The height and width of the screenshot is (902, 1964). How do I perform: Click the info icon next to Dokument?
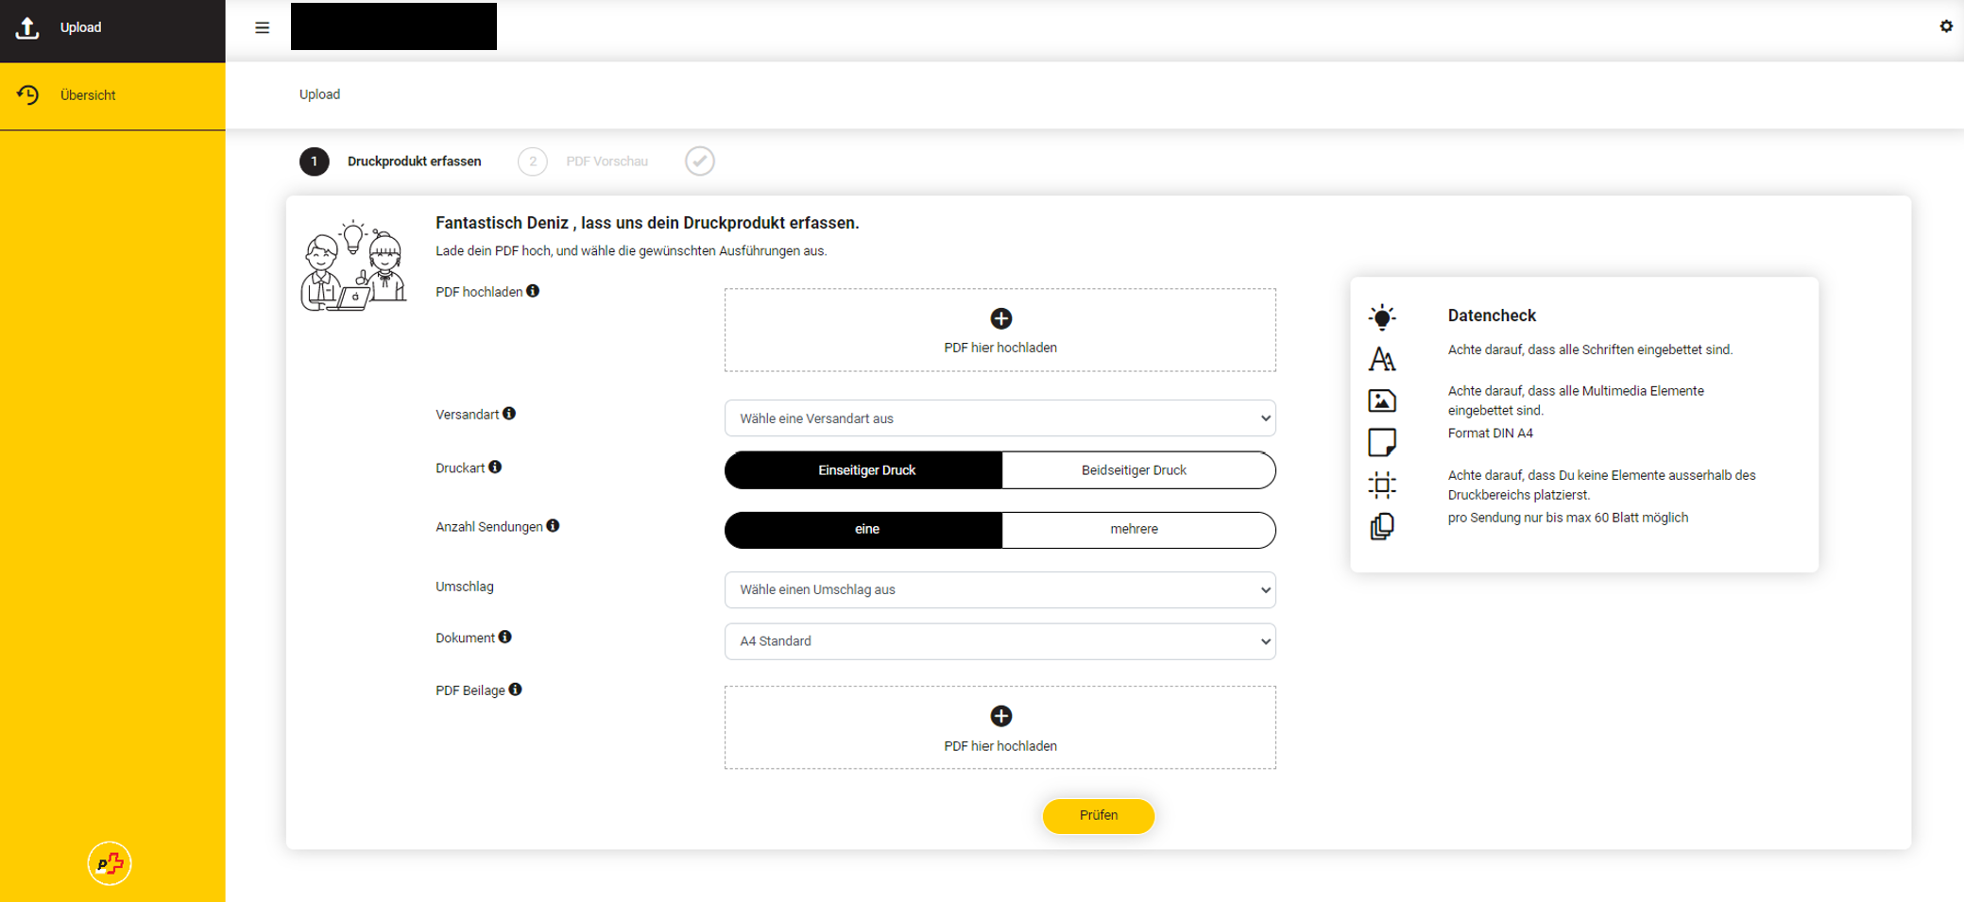click(x=505, y=638)
